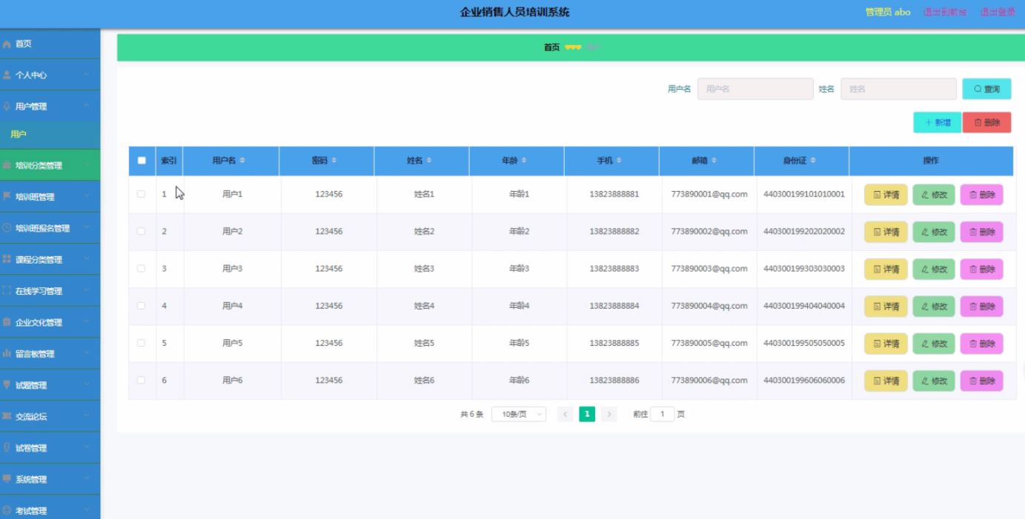Viewport: 1025px width, 519px height.
Task: Expand 培训班管理 sidebar chevron
Action: click(x=87, y=197)
